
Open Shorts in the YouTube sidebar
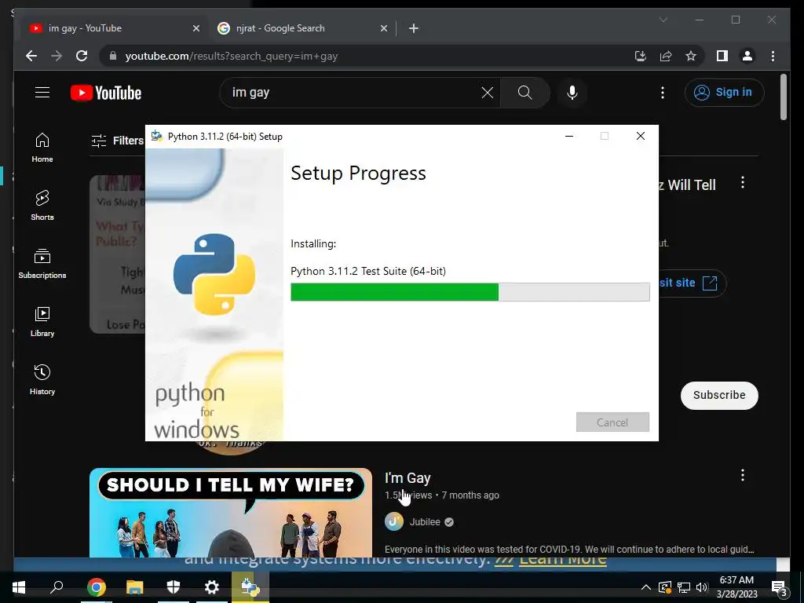tap(42, 206)
